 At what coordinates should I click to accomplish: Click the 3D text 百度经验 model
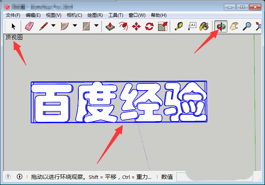pos(119,102)
